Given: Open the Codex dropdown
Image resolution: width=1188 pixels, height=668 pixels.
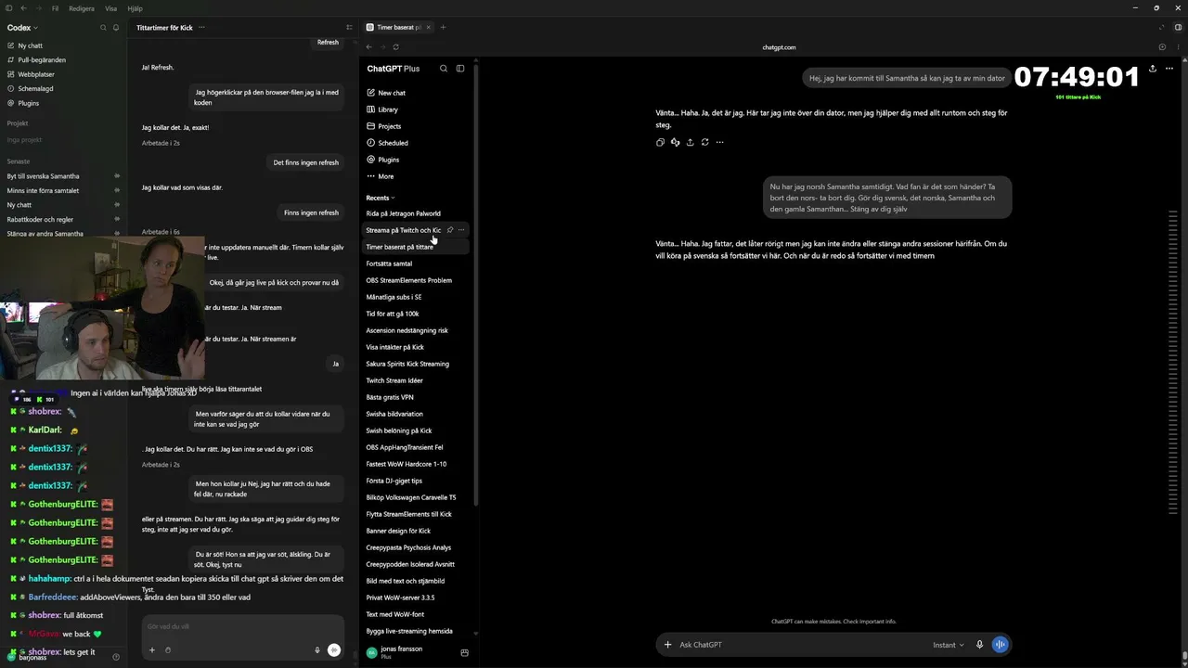Looking at the screenshot, I should click(x=23, y=28).
